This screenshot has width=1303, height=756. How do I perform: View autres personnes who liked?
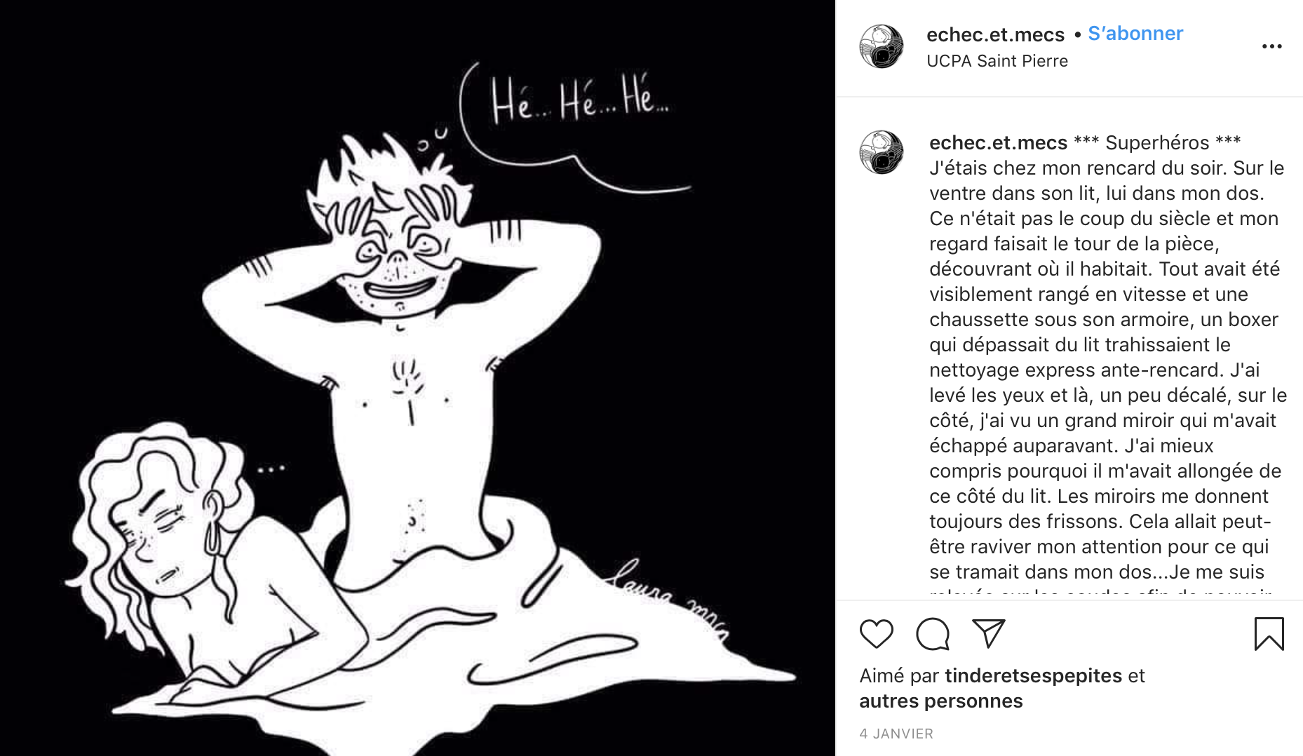click(941, 701)
